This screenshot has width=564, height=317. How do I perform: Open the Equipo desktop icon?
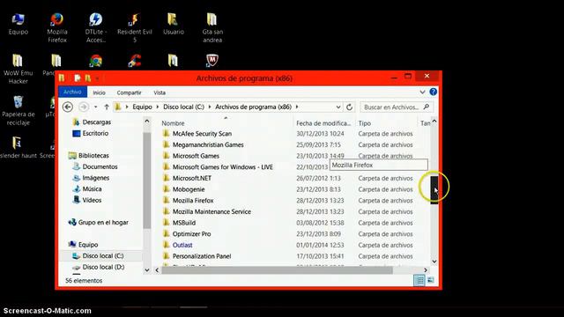18,24
